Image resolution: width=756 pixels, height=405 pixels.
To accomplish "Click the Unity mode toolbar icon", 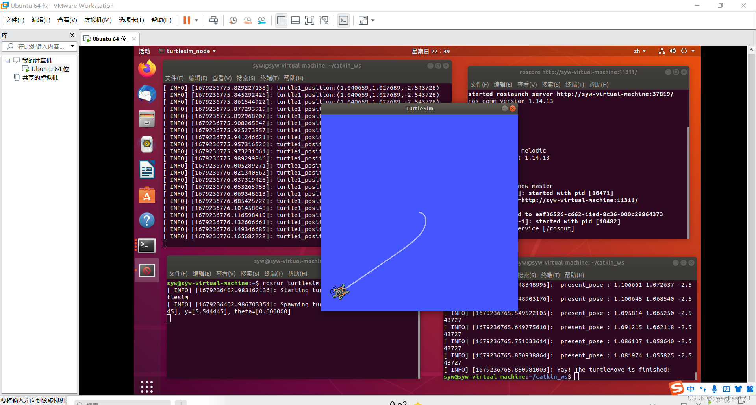I will click(324, 20).
